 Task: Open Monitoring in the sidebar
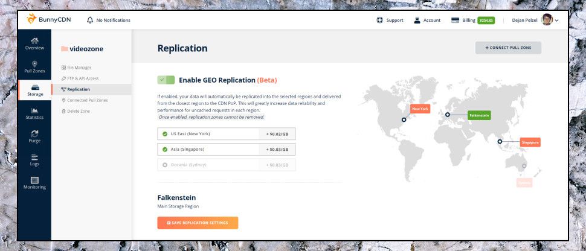pyautogui.click(x=34, y=183)
